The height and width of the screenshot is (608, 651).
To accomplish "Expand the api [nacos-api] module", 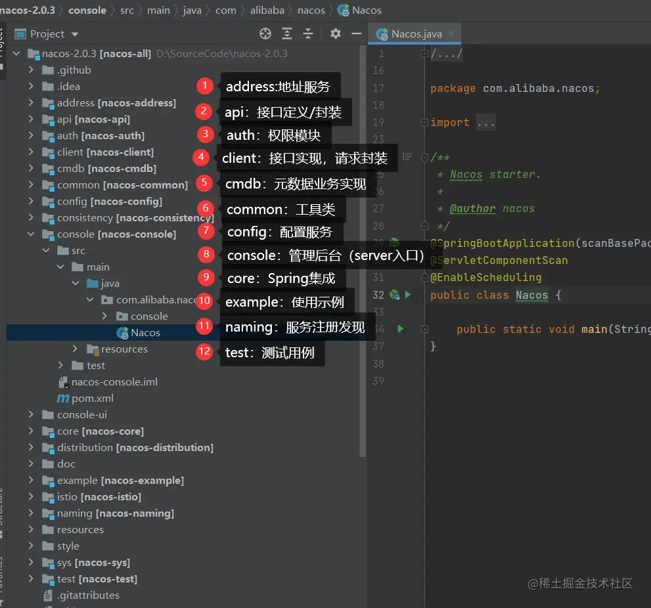I will [x=31, y=119].
